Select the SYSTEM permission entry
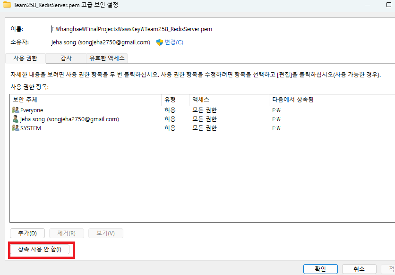Screen dimensions: 395x275 pyautogui.click(x=202, y=128)
